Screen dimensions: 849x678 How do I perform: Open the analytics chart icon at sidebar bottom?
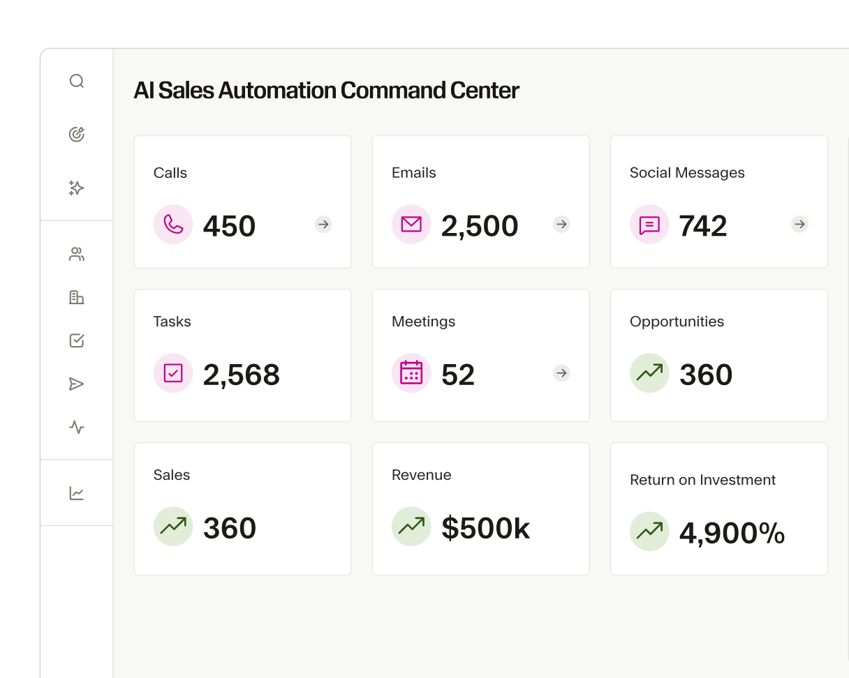pos(77,492)
